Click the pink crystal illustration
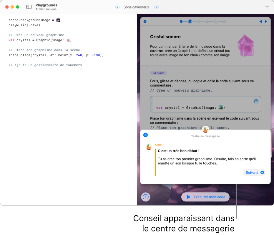Viewport: 274px width, 235px height. point(246,45)
